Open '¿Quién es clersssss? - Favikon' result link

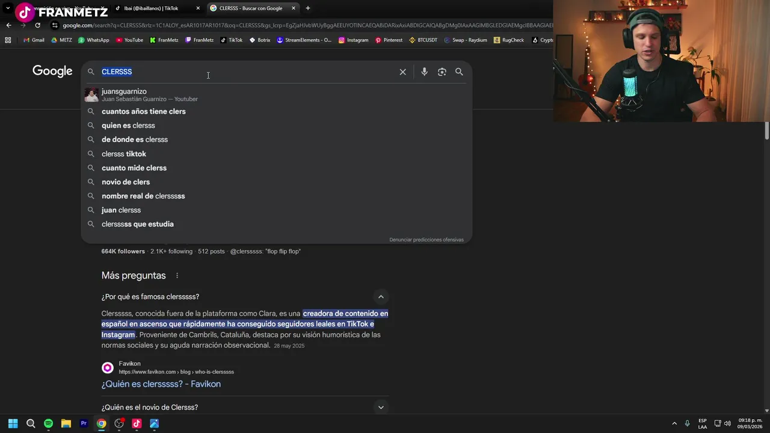click(161, 384)
